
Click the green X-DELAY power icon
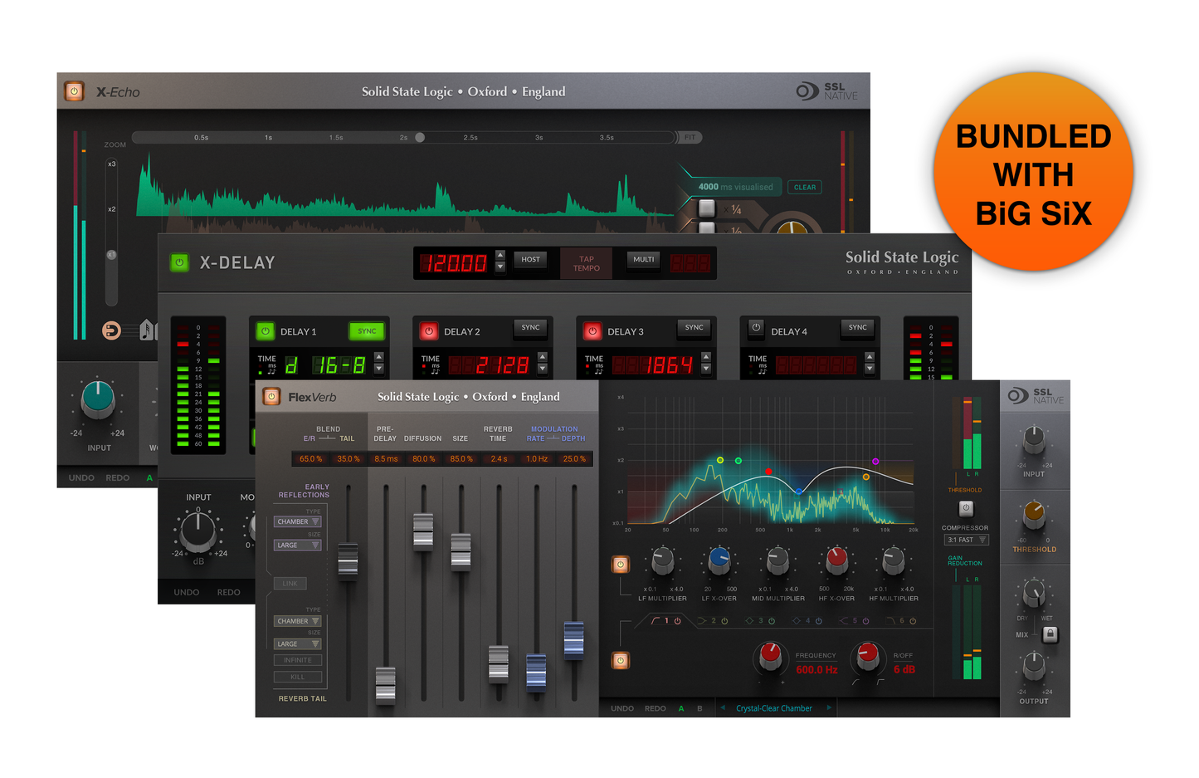(179, 262)
